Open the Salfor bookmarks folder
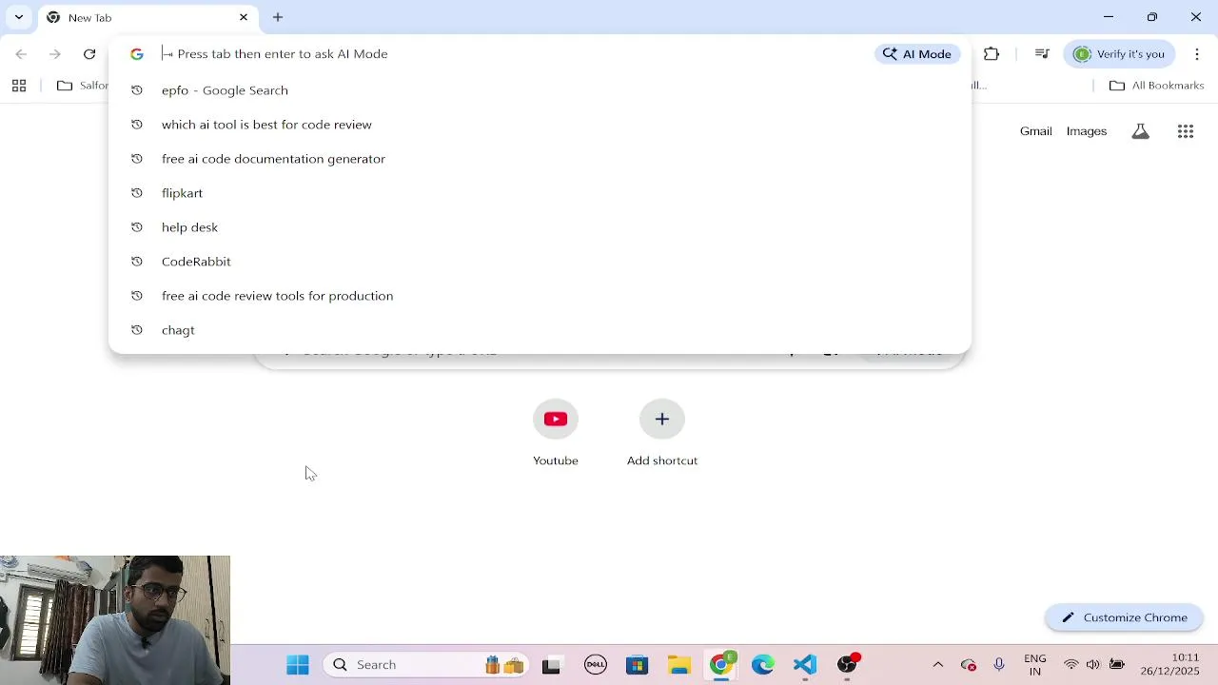The width and height of the screenshot is (1218, 685). point(83,86)
